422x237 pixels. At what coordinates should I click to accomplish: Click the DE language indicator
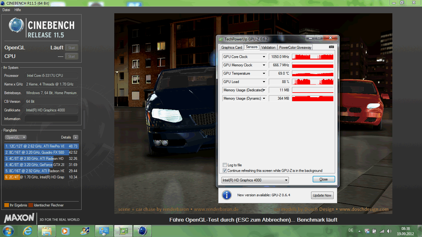351,230
